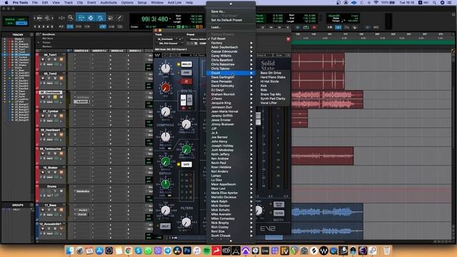
Task: Toggle record enable on 04_Tom1 track
Action: [x=43, y=59]
